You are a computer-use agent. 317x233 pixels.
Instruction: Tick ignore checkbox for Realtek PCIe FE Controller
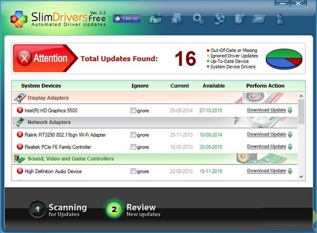pyautogui.click(x=133, y=147)
